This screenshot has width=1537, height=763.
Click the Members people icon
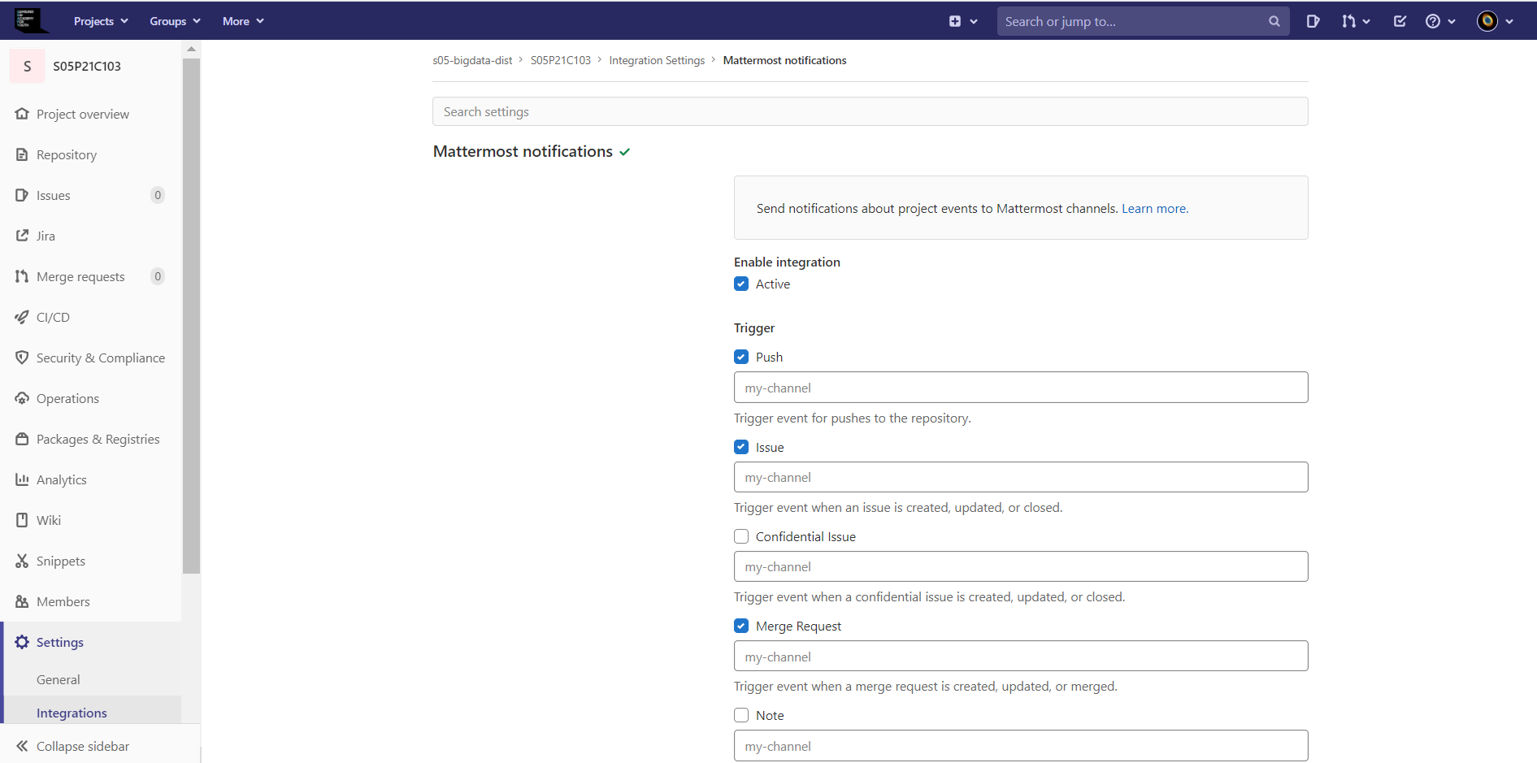tap(22, 601)
